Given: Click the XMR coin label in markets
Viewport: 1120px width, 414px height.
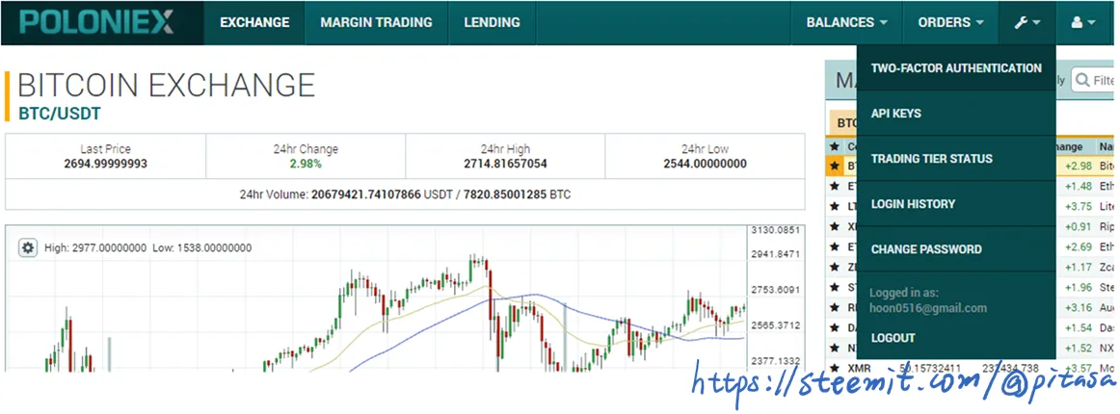Looking at the screenshot, I should (860, 369).
